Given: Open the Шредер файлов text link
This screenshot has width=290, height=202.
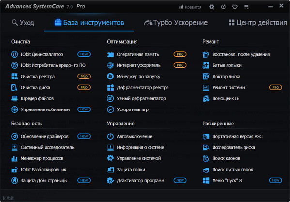Looking at the screenshot, I should click(37, 99).
